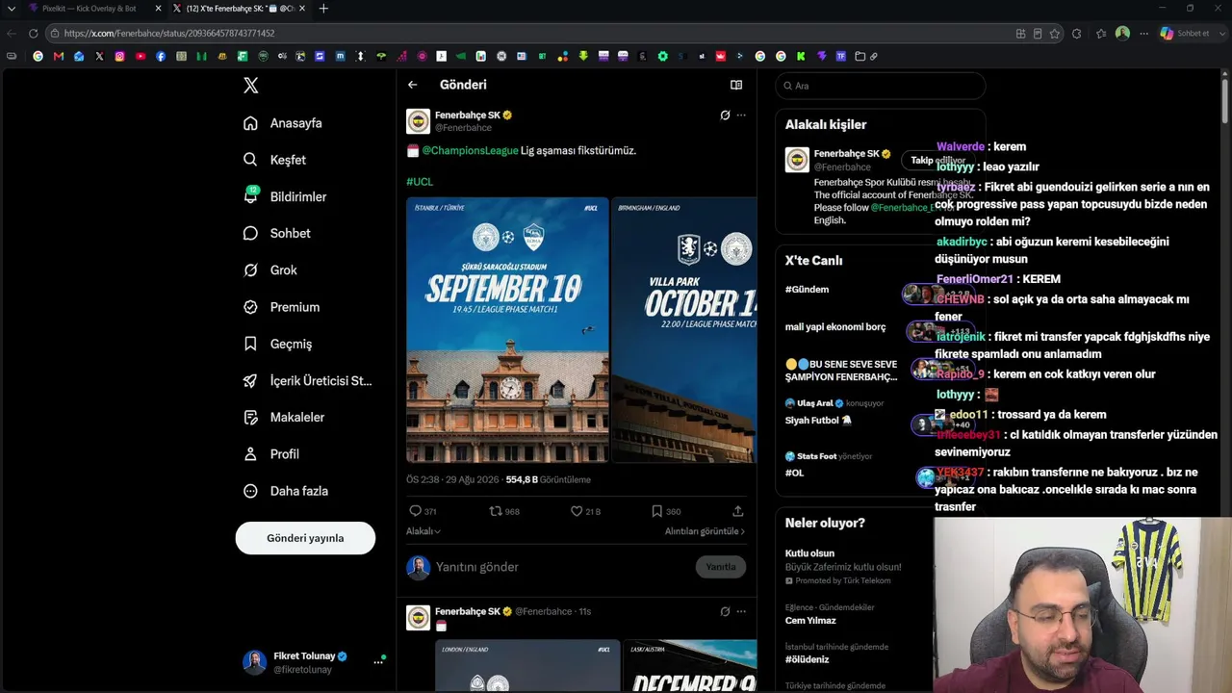The height and width of the screenshot is (693, 1232).
Task: Go to Anasayfa in the X sidebar
Action: pos(283,123)
